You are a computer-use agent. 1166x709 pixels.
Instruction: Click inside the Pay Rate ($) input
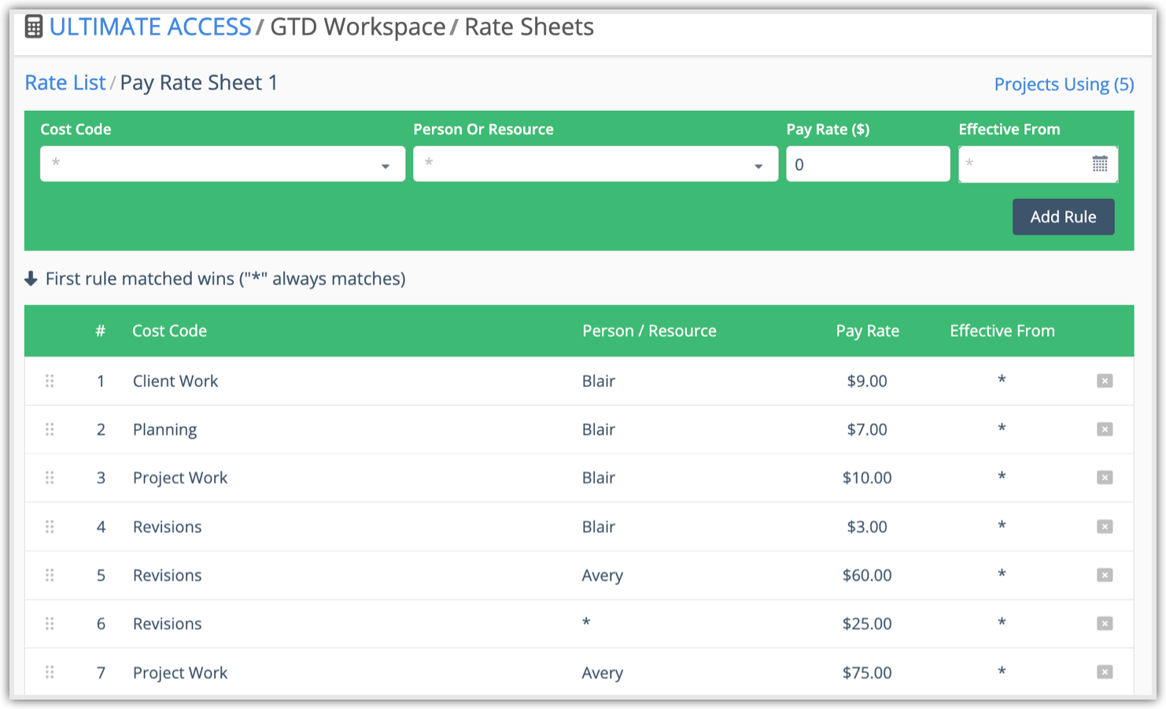coord(867,163)
